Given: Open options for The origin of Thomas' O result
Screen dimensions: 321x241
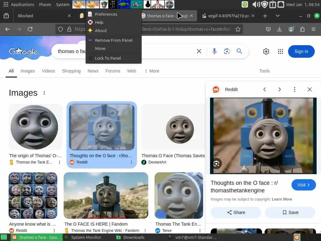Looking at the screenshot, I should [x=59, y=162].
